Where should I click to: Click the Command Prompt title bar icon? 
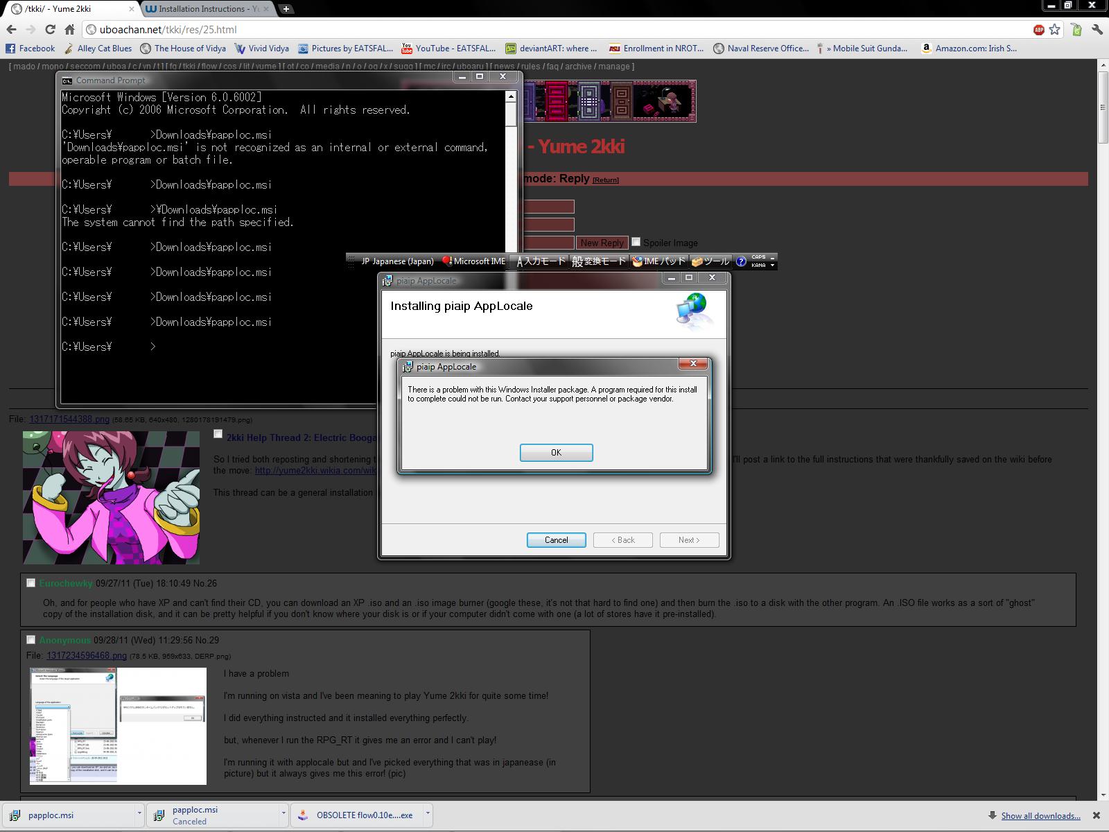coord(67,80)
